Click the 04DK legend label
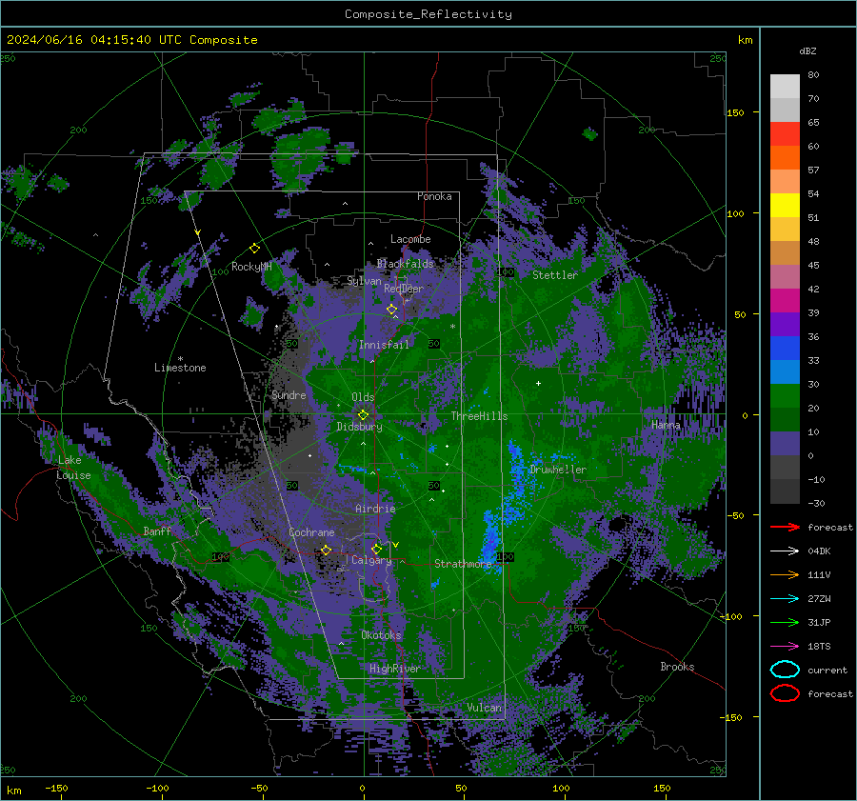The height and width of the screenshot is (801, 857). tap(819, 551)
